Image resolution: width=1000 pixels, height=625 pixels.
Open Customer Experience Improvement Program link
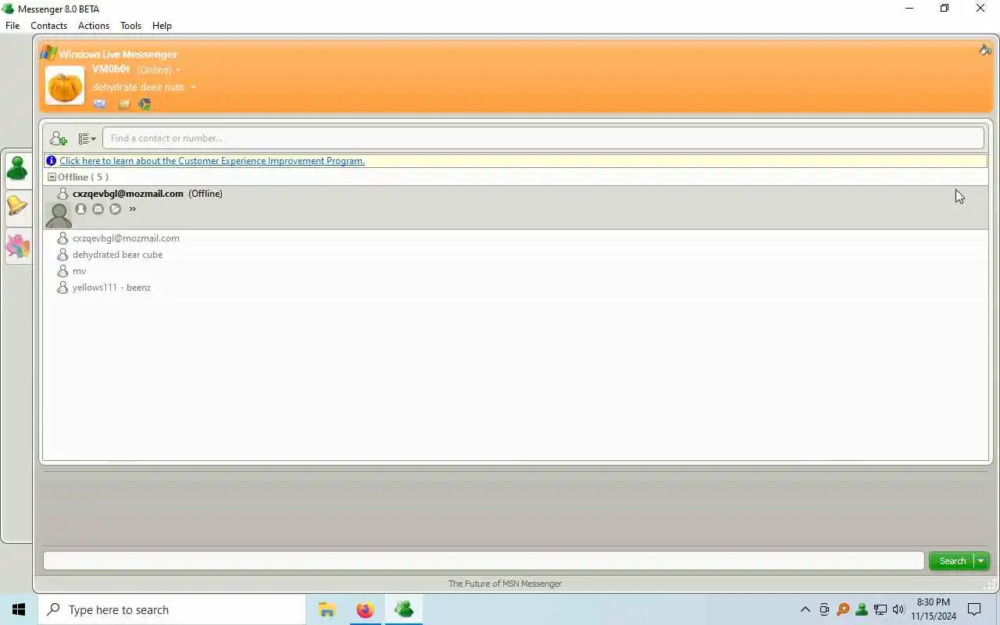coord(212,161)
